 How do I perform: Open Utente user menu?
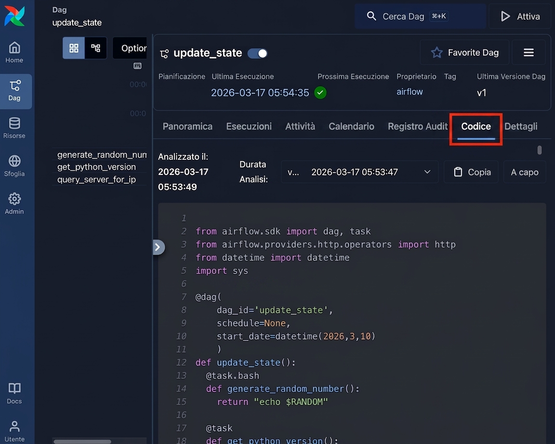pos(14,431)
